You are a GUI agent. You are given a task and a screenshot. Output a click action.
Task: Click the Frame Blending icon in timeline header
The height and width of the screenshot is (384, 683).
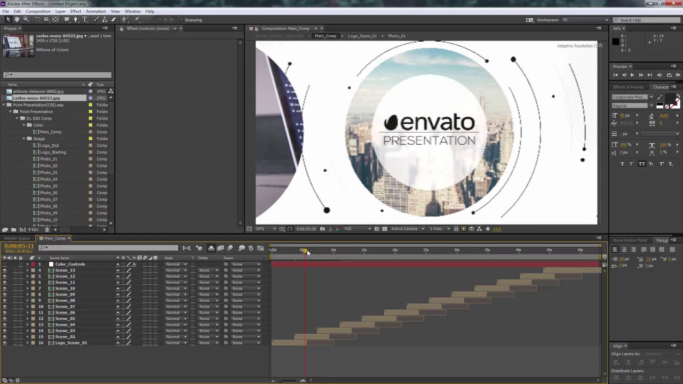[x=220, y=248]
